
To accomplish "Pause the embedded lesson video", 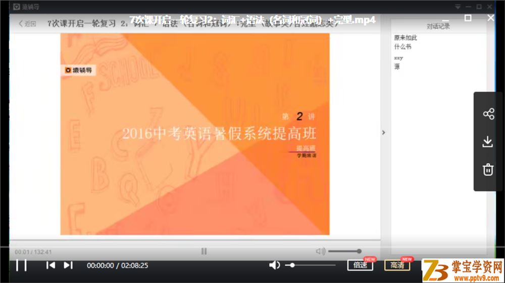I will click(204, 251).
